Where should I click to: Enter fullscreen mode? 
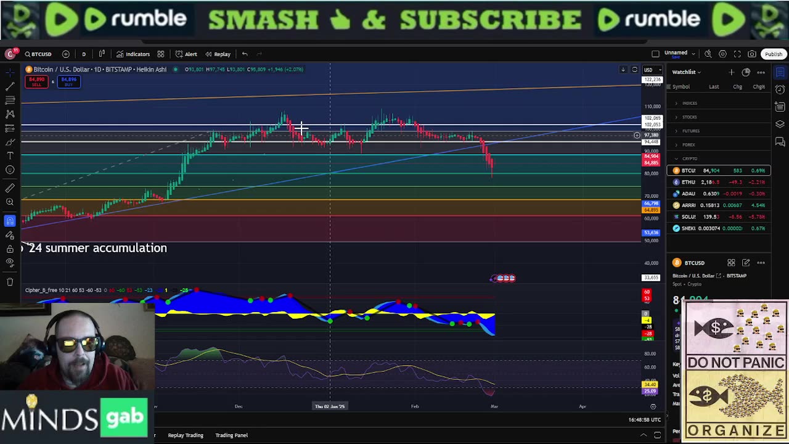pyautogui.click(x=737, y=54)
